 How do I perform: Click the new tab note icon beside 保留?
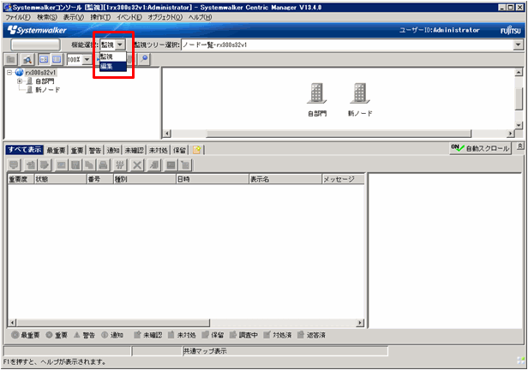(196, 150)
